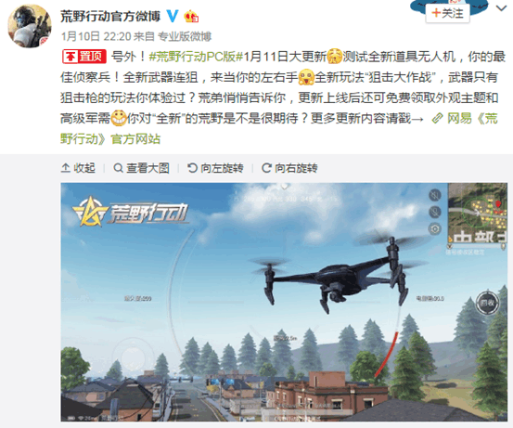Click the 荒野行动官方微博 account name

(110, 16)
